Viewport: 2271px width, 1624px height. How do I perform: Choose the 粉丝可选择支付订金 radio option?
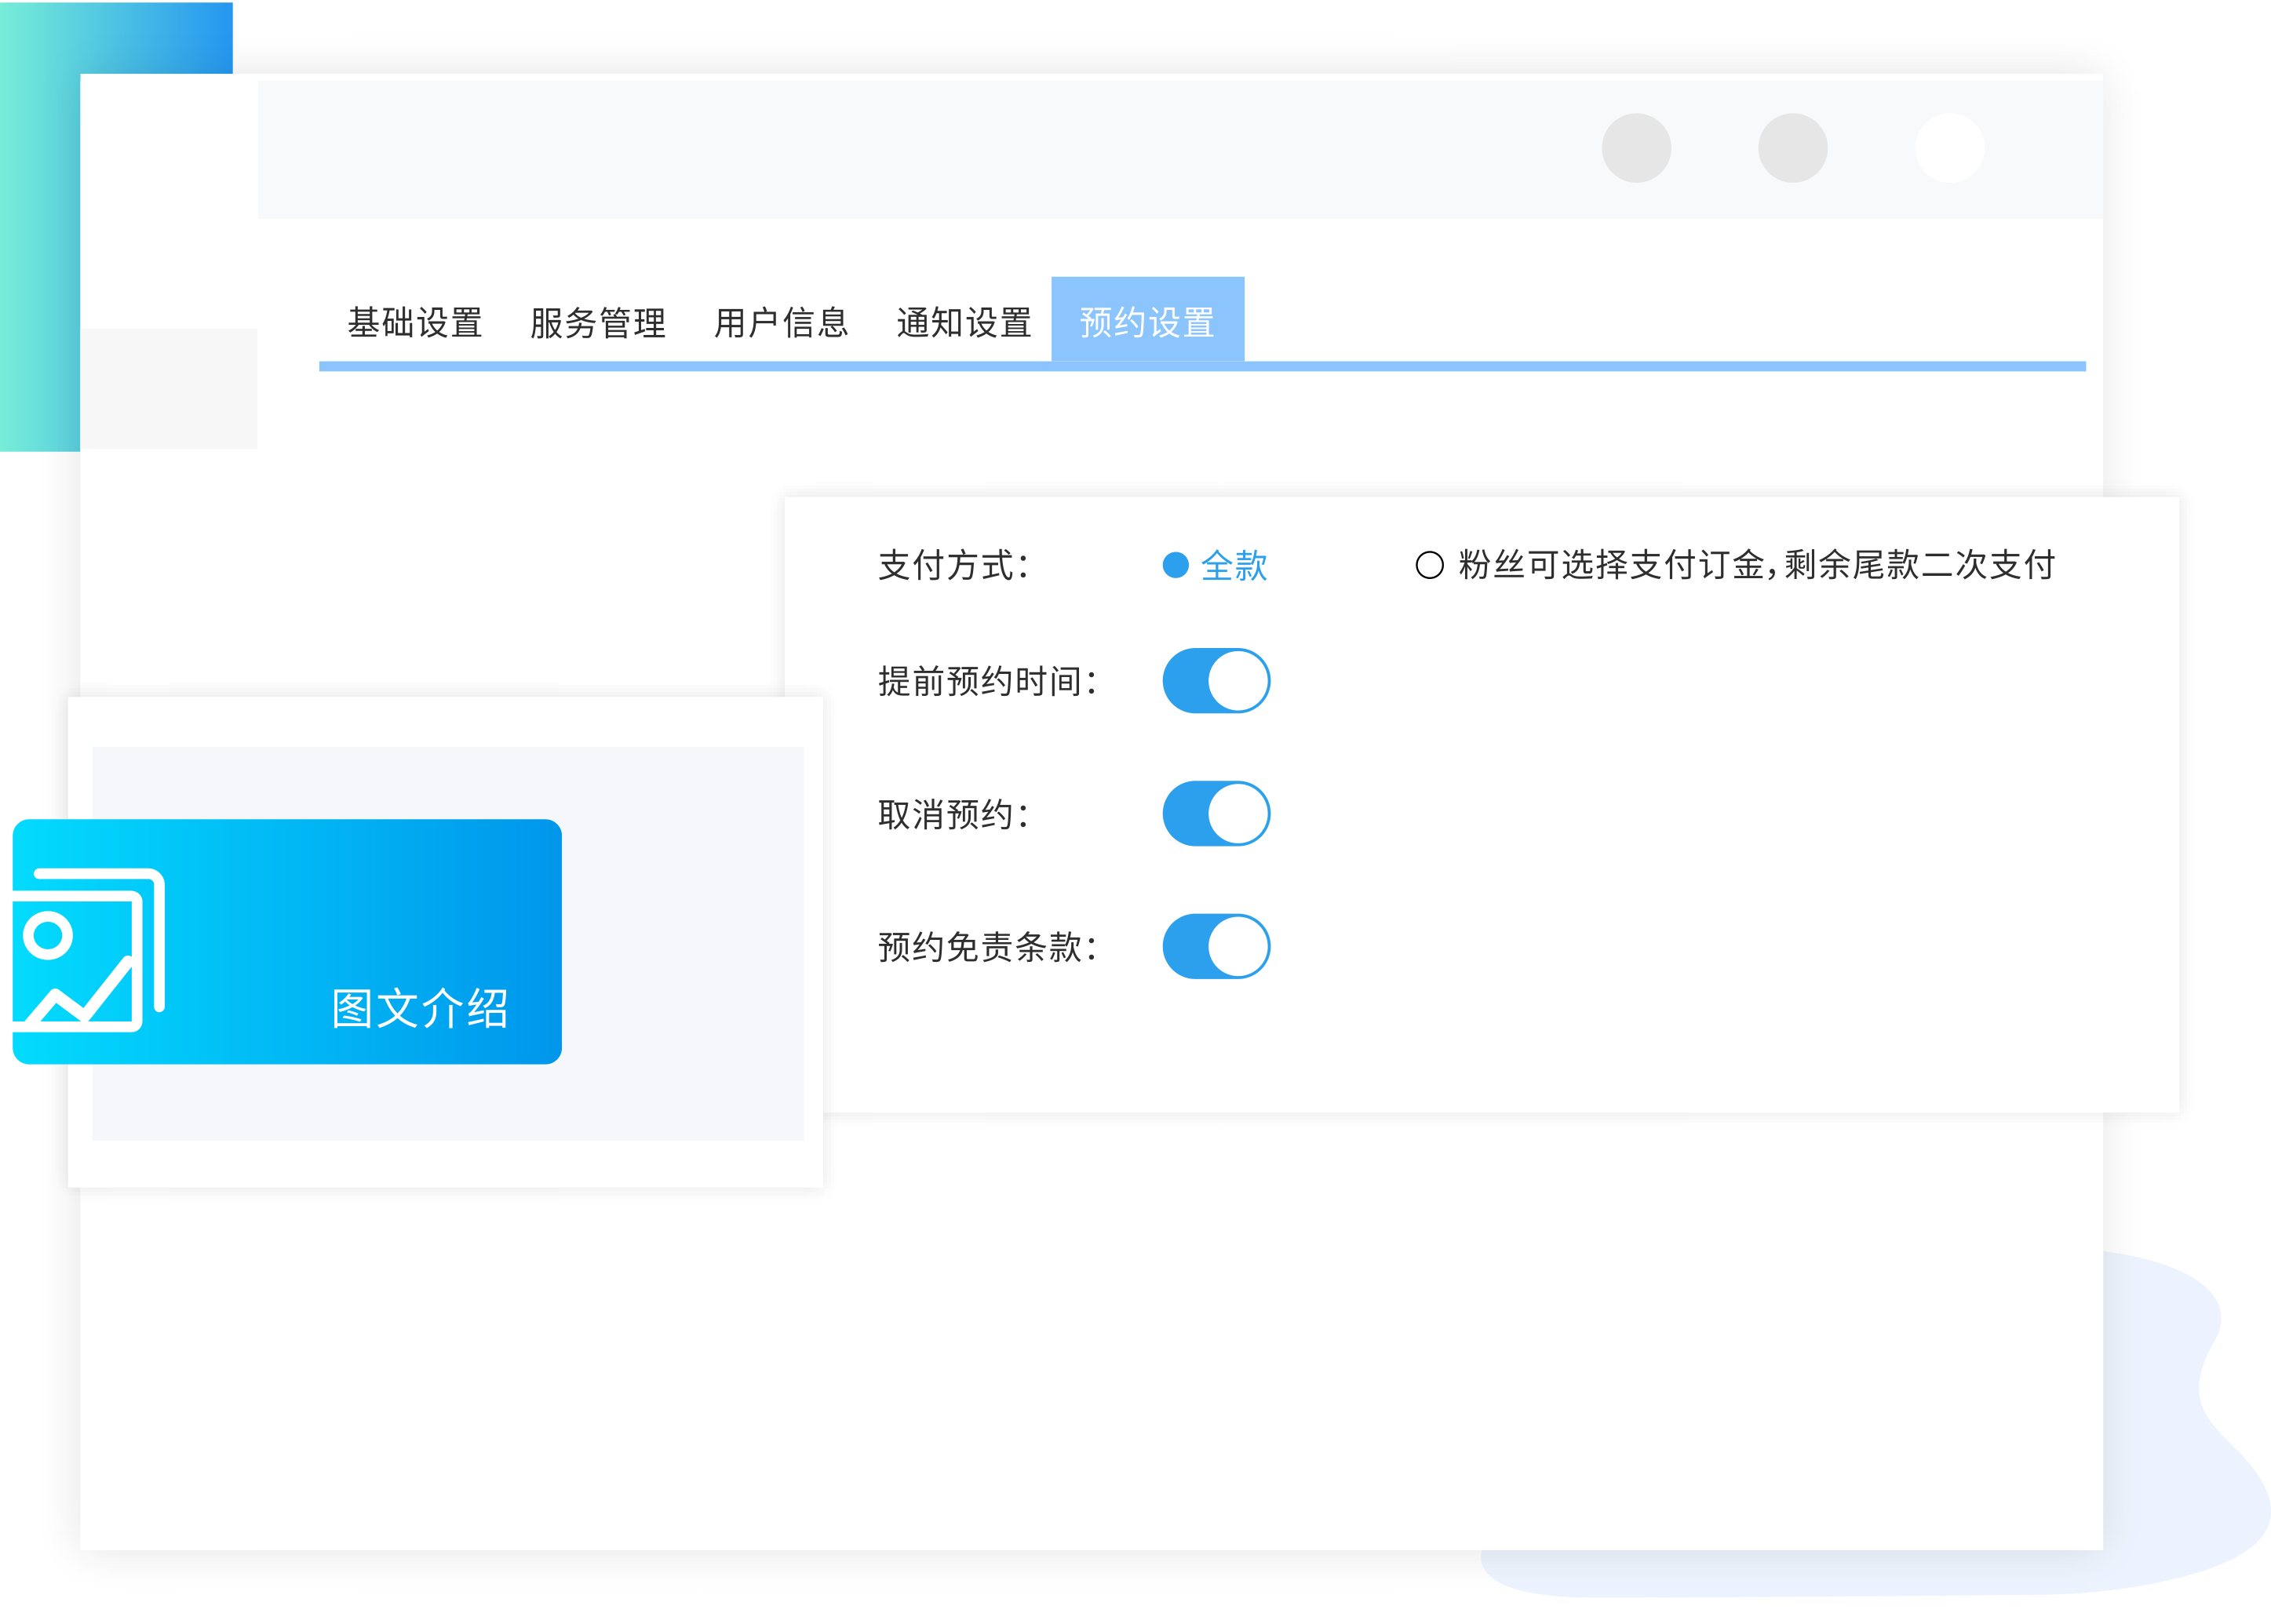[x=1429, y=565]
